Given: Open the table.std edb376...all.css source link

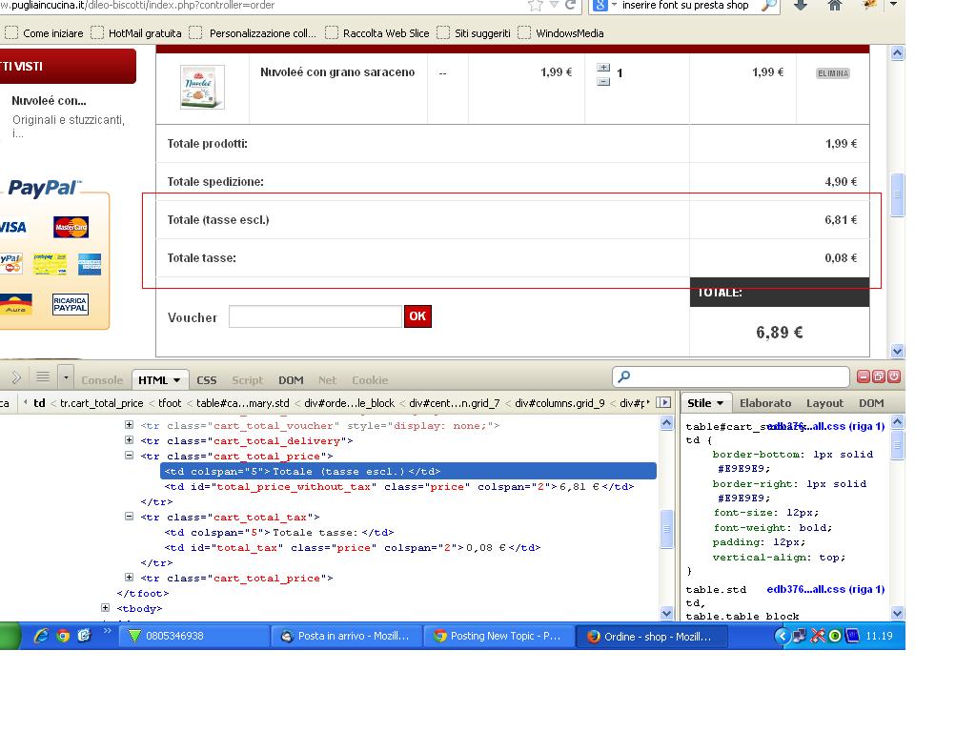Looking at the screenshot, I should tap(825, 589).
